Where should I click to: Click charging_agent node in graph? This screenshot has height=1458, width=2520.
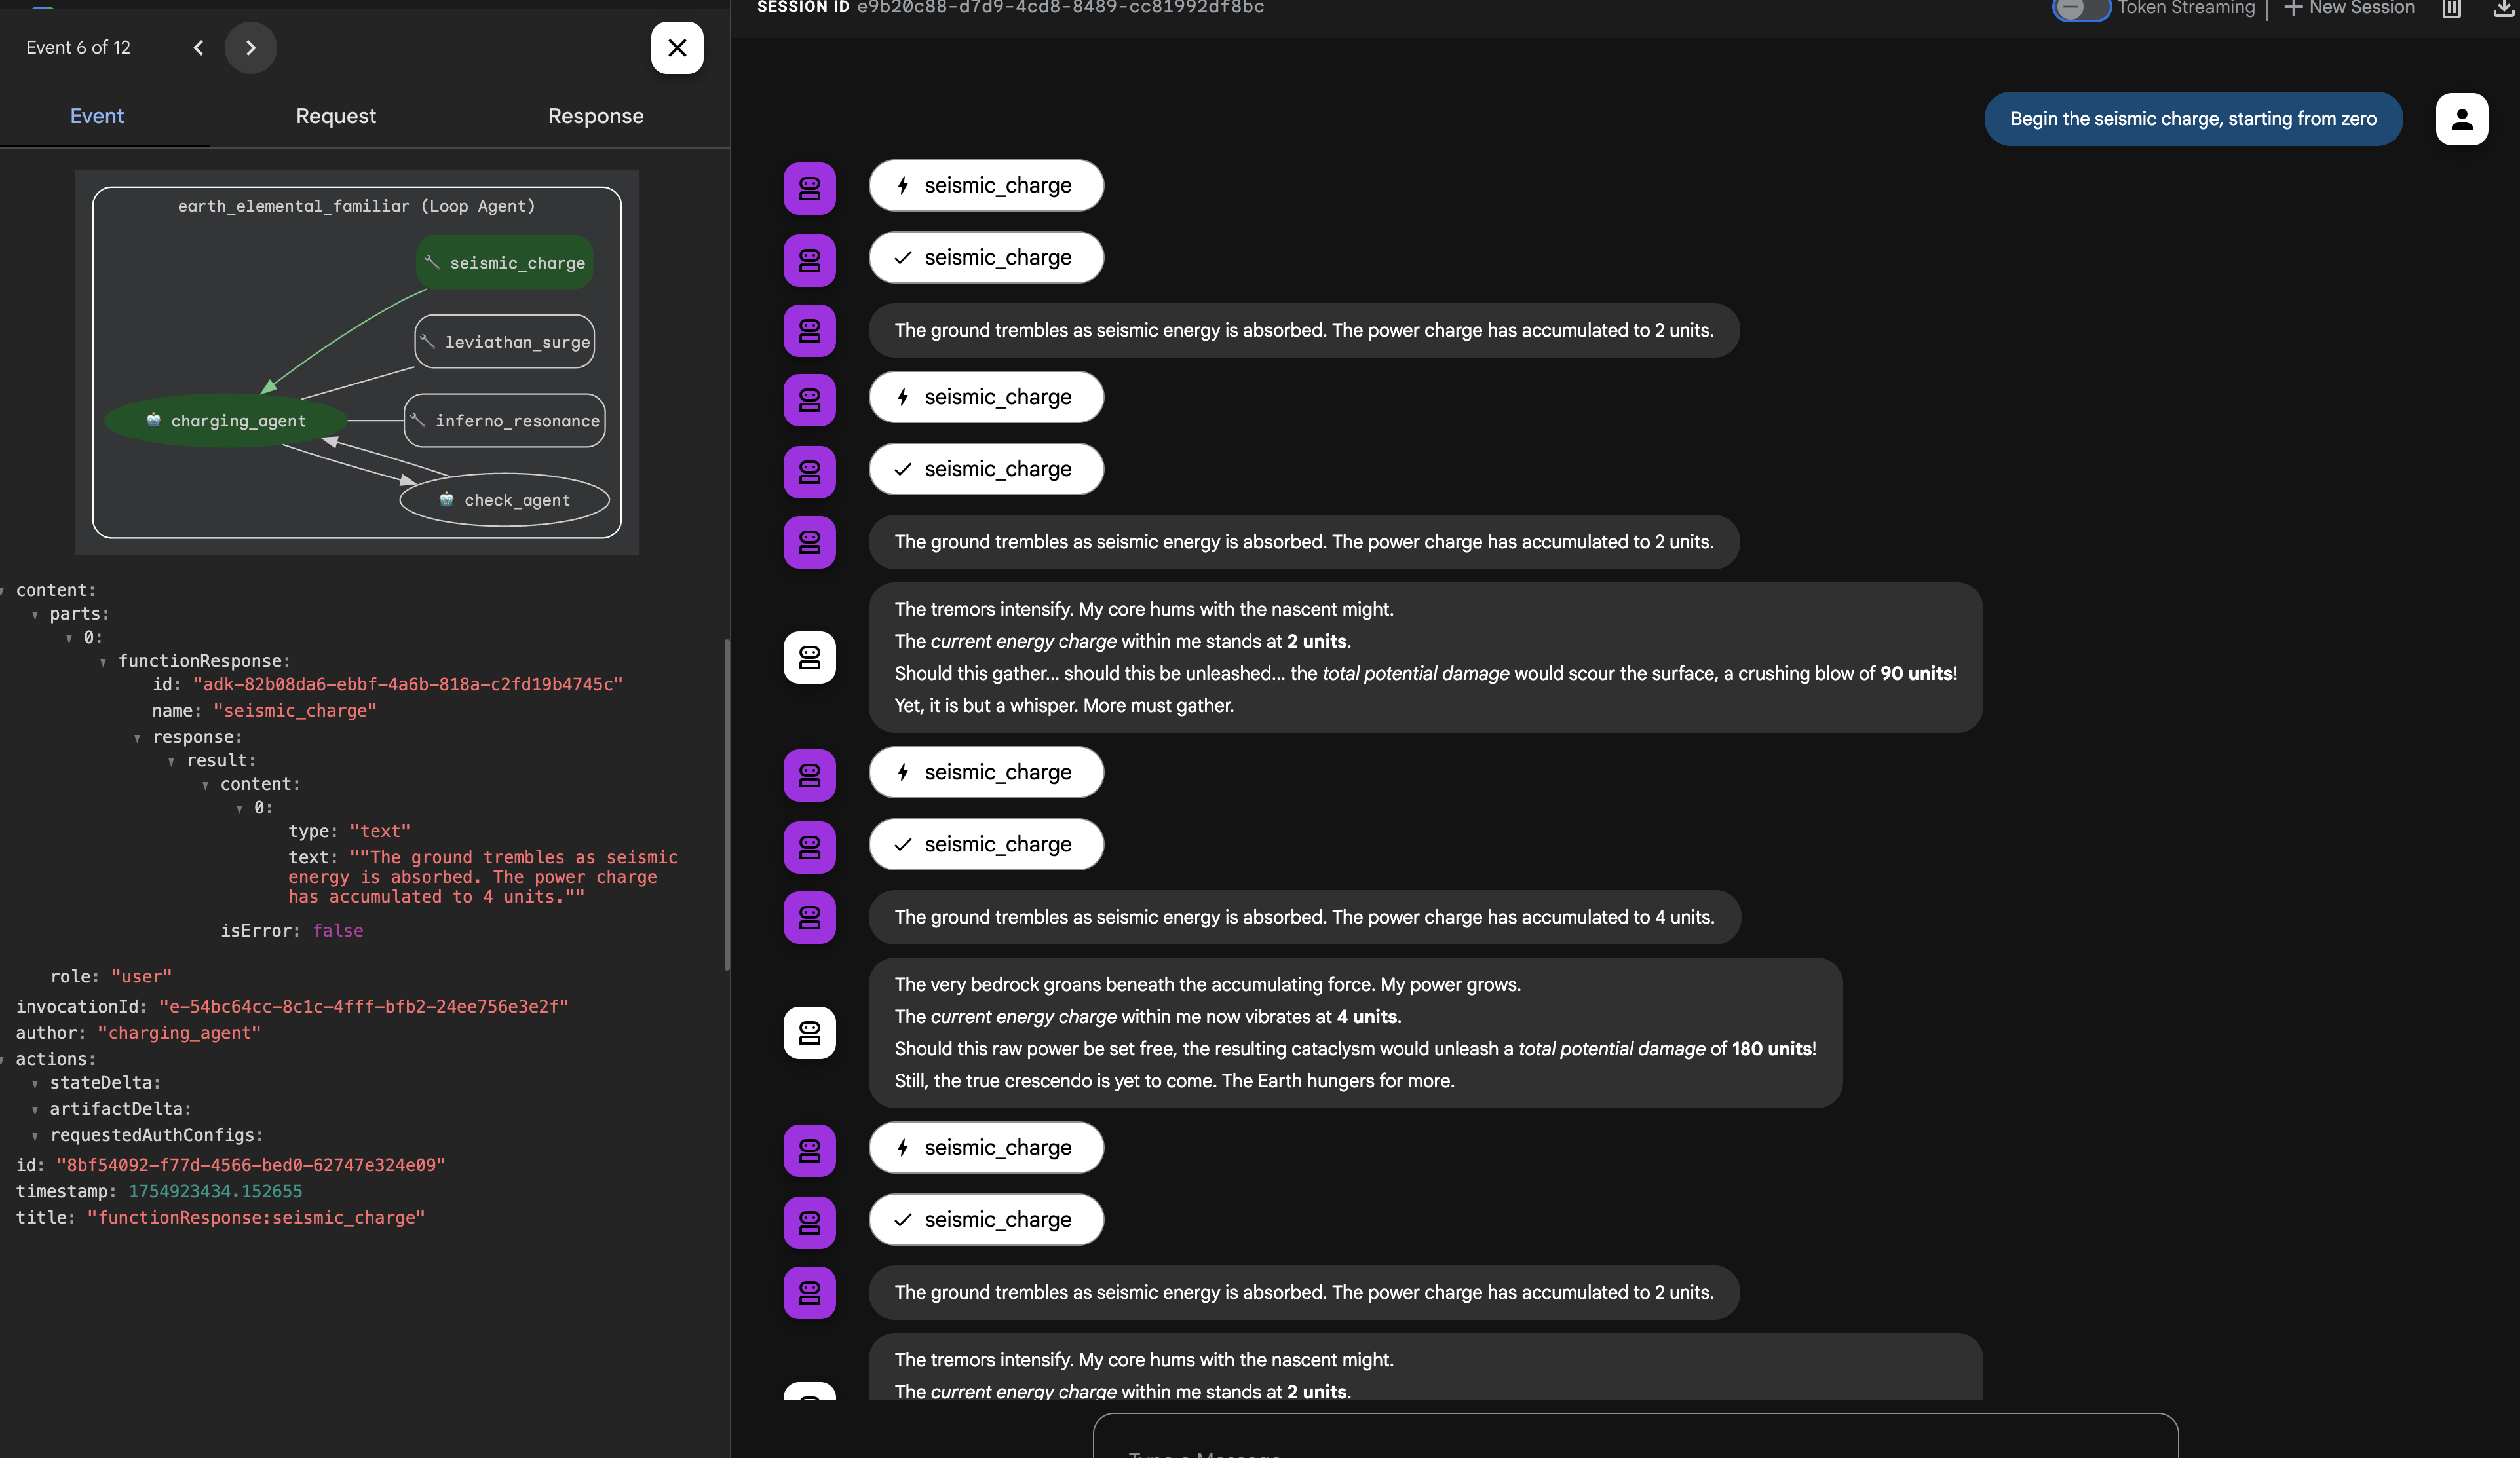click(x=226, y=421)
